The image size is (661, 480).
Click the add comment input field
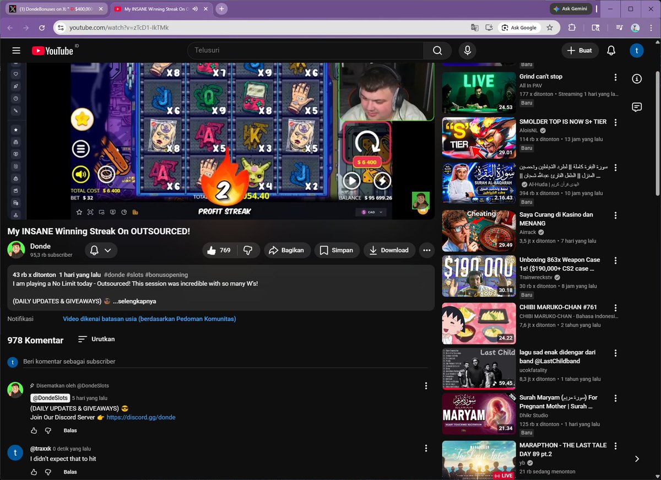pos(225,362)
